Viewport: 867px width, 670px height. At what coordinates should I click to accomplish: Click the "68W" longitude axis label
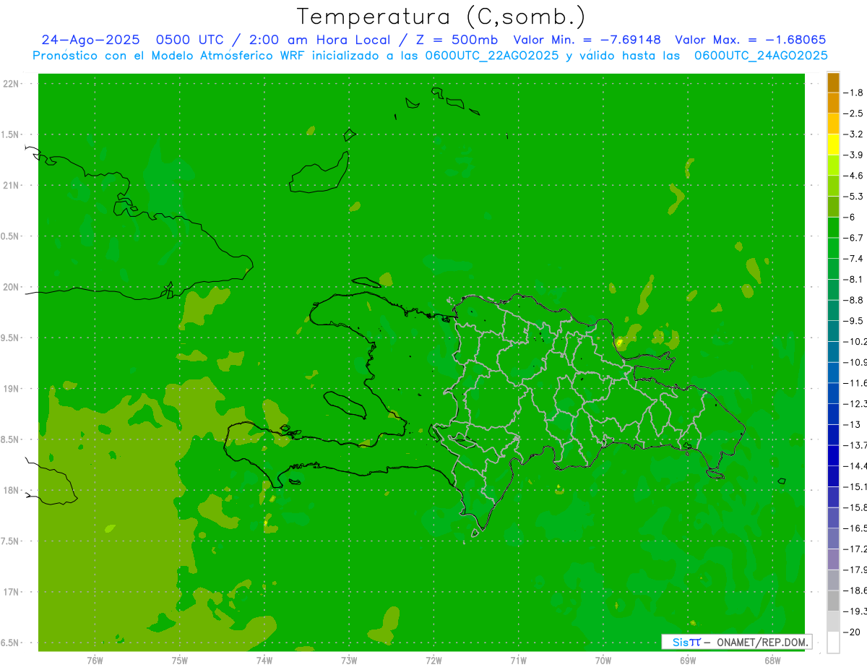pos(772,661)
